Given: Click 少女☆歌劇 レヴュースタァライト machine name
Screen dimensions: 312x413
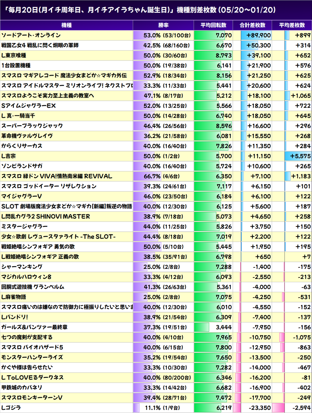Looking at the screenshot, I should point(58,236).
